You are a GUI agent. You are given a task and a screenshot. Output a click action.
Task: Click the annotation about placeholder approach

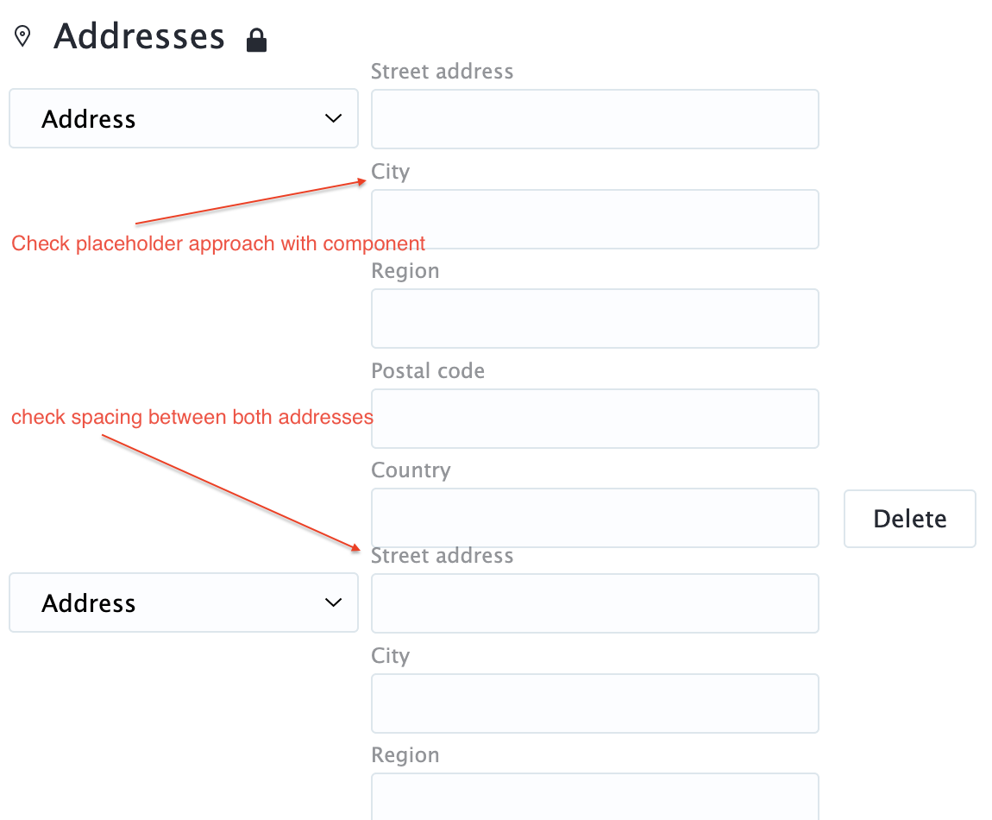tap(218, 243)
